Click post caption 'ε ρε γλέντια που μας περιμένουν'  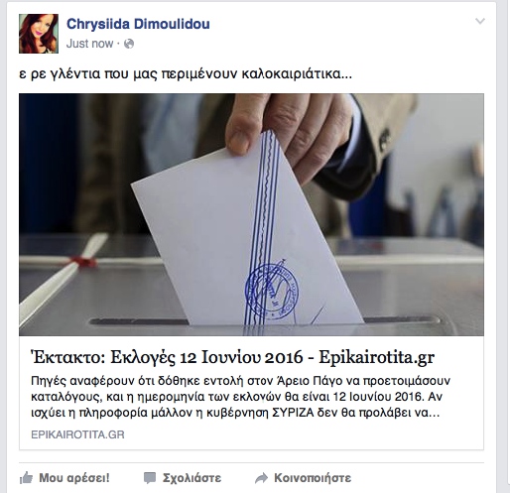tap(129, 74)
